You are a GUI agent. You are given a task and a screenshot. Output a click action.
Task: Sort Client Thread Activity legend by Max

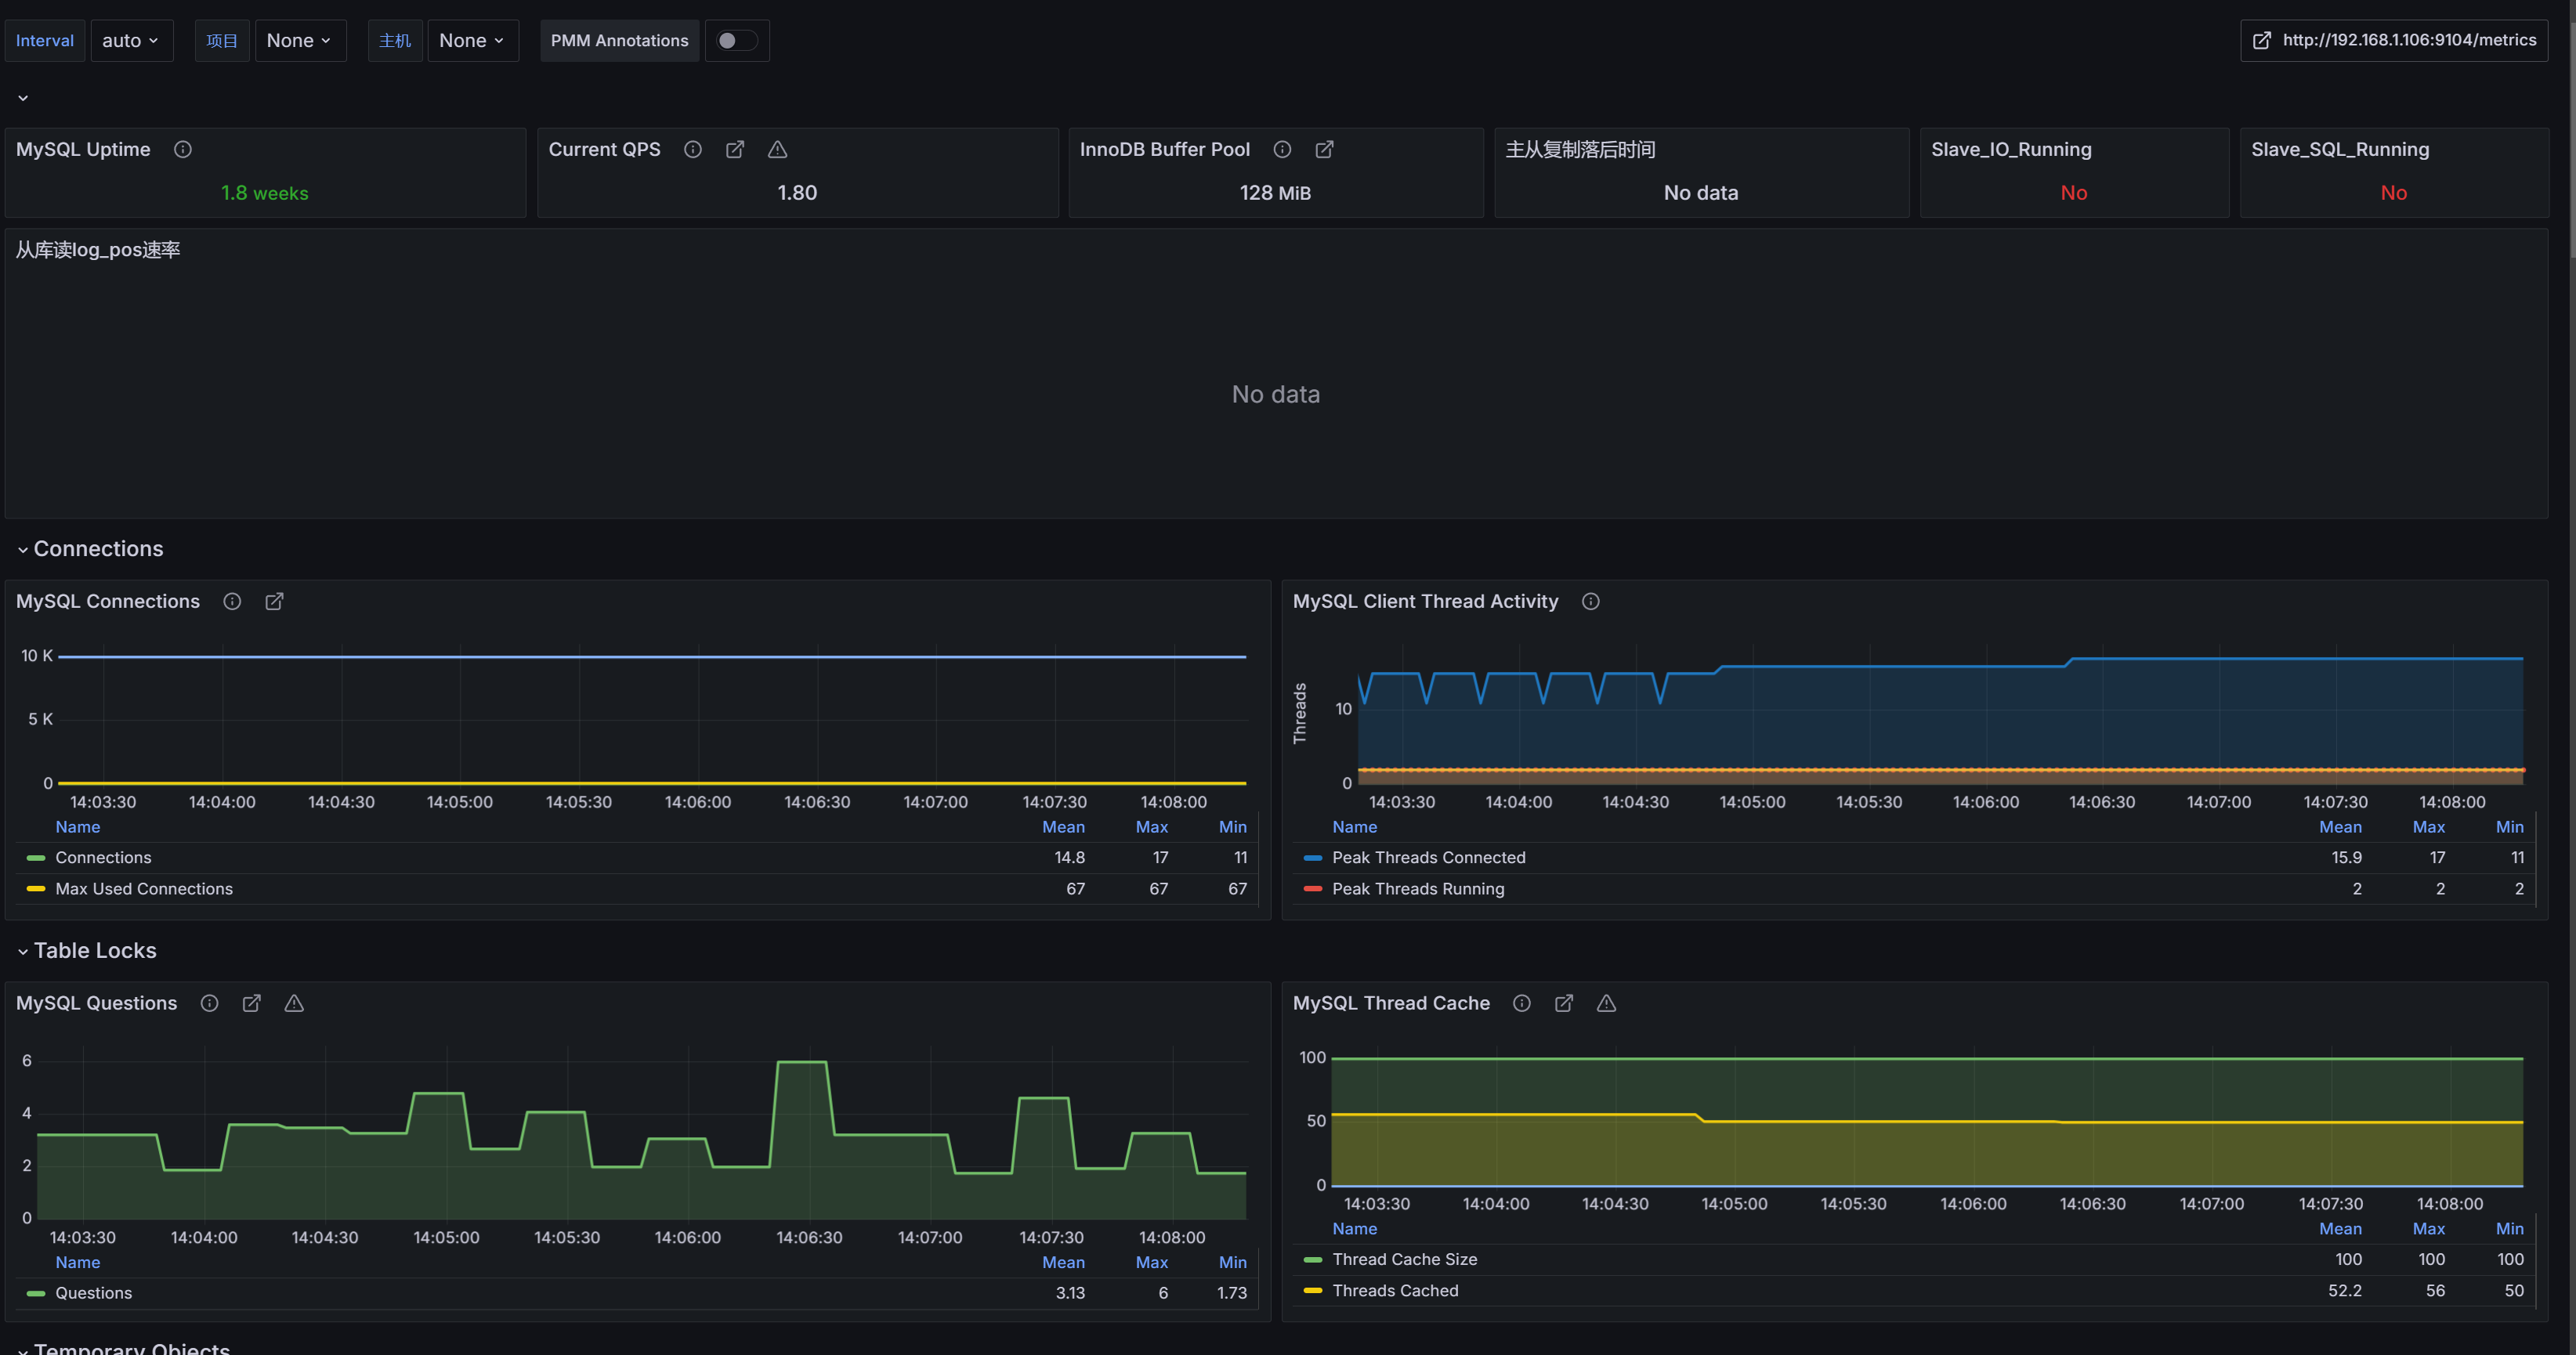point(2428,827)
